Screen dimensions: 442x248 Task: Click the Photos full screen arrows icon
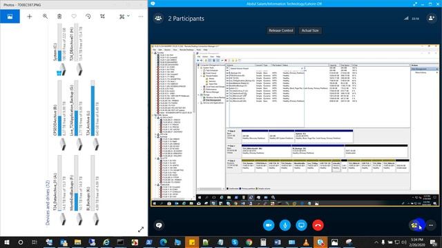tap(141, 229)
